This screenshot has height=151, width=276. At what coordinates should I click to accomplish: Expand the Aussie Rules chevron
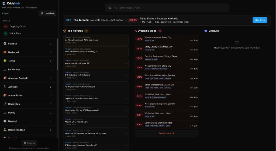51,95
